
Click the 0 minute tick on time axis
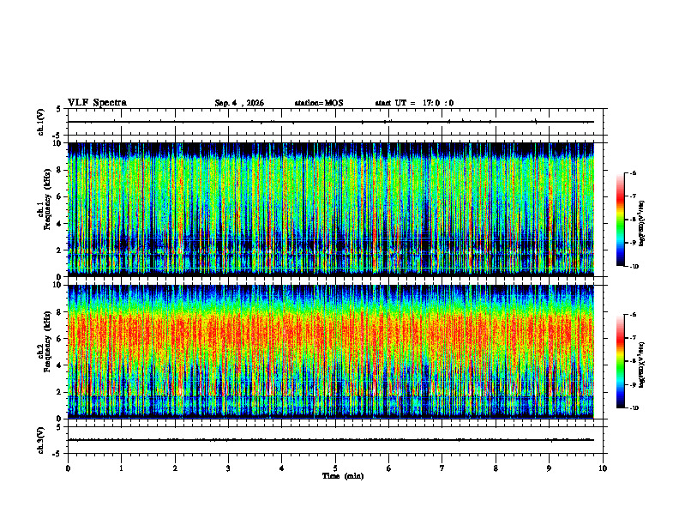(68, 468)
